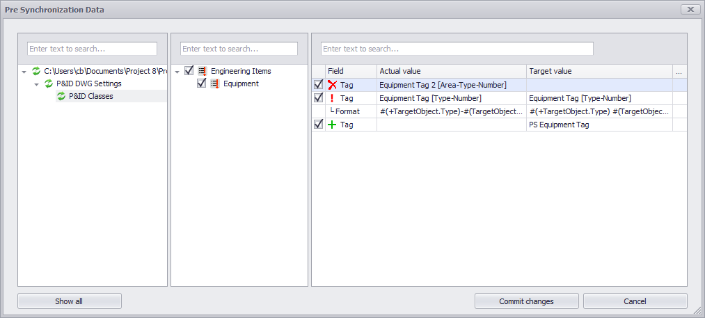Collapse the Engineering Items node
This screenshot has height=318, width=705.
pos(177,72)
